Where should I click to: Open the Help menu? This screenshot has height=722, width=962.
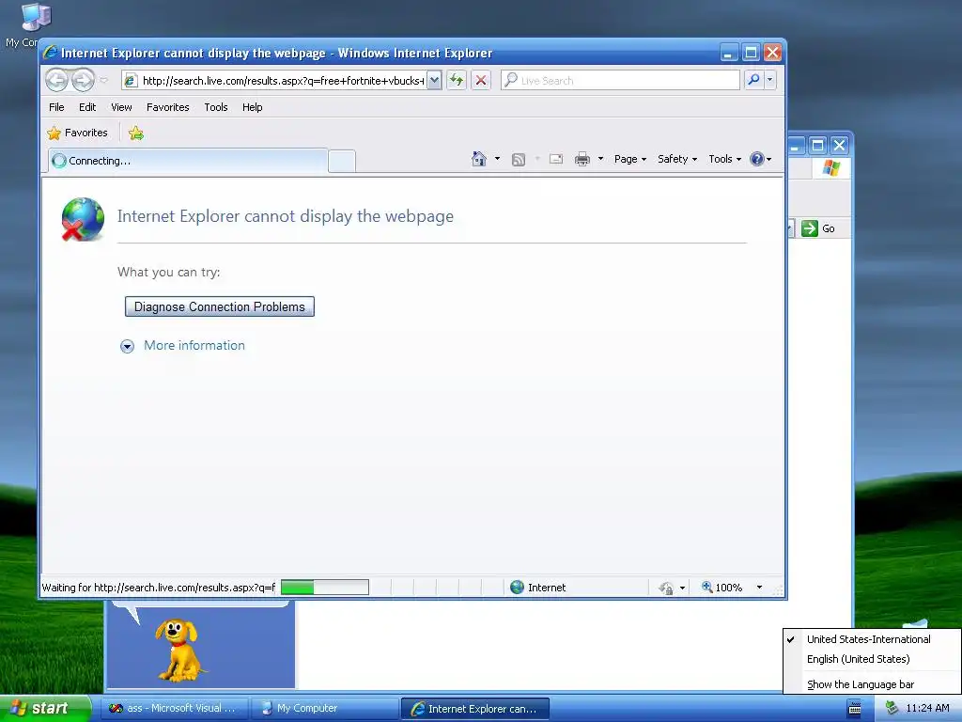252,107
